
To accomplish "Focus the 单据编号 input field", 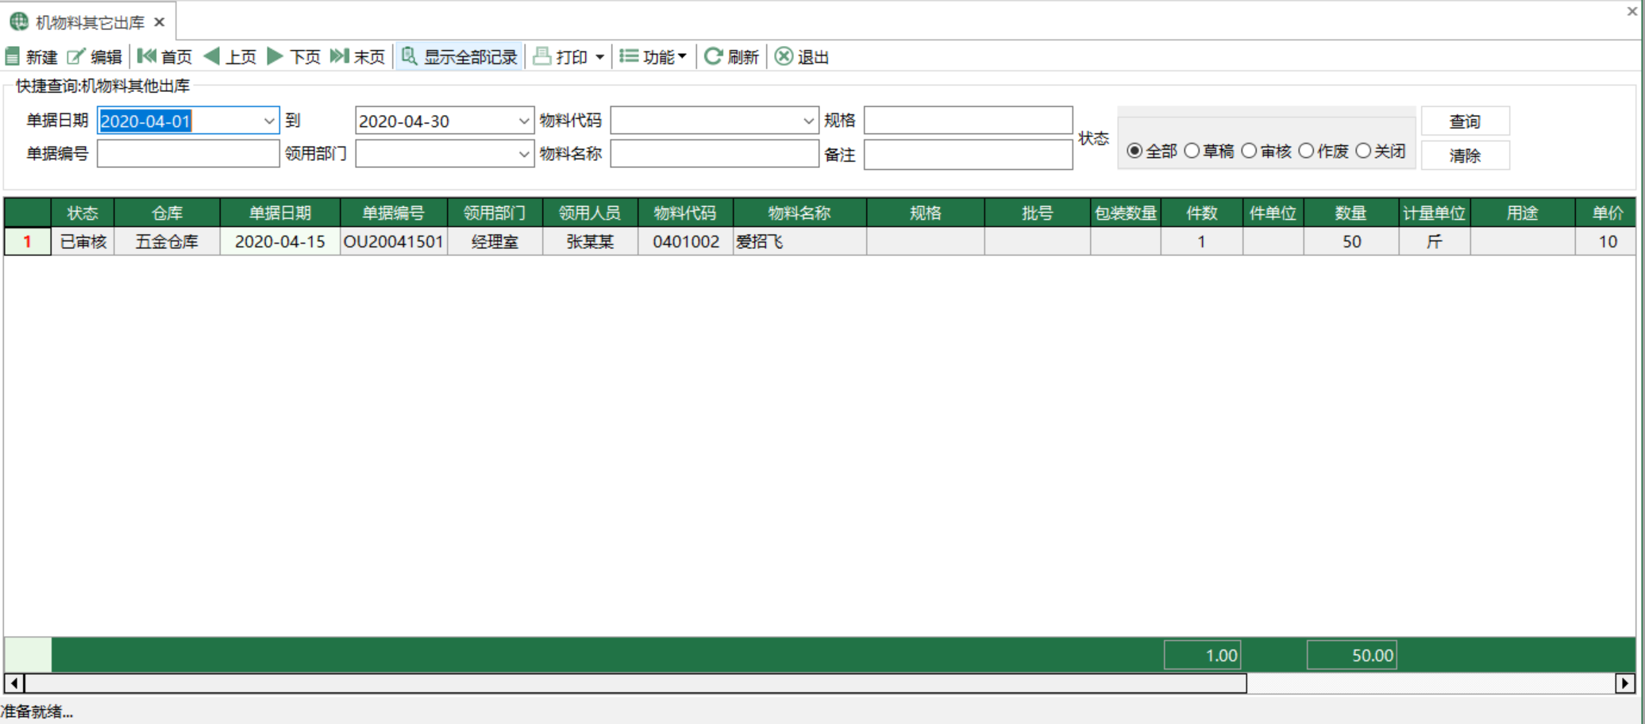I will click(188, 154).
